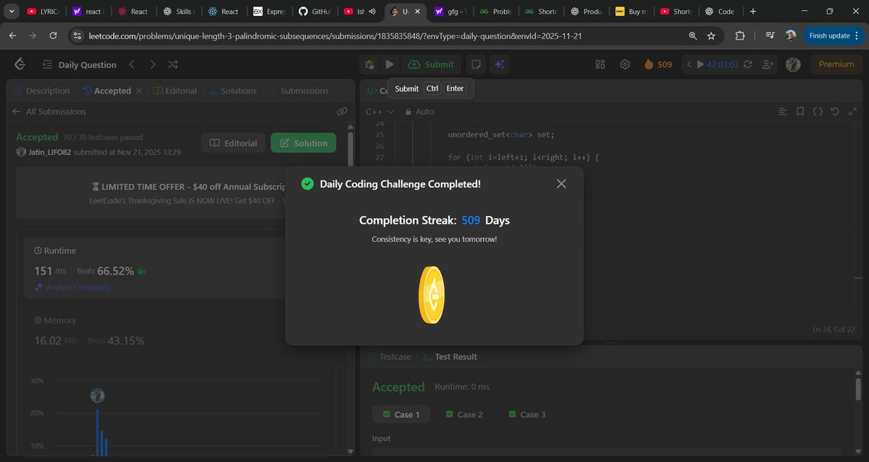Open the AI assistant sparkle icon

[x=500, y=64]
